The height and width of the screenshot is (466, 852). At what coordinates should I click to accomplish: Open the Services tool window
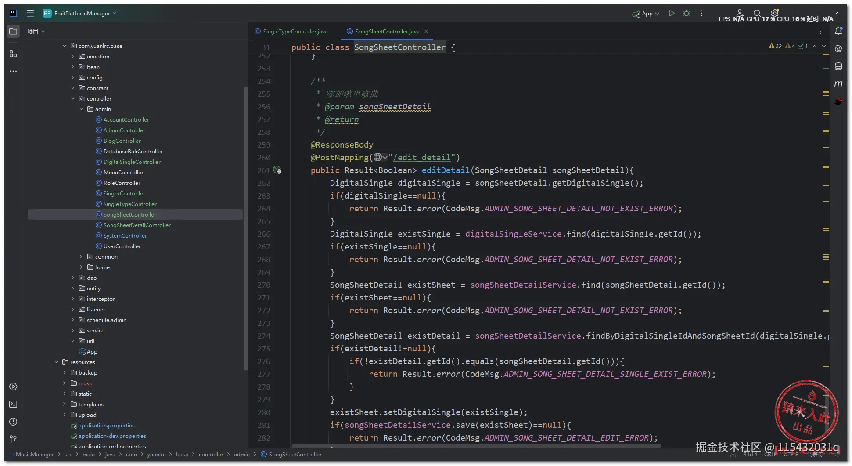pos(13,387)
